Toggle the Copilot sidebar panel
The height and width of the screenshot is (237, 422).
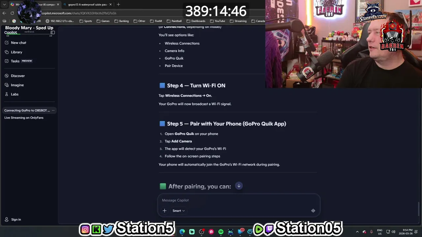[53, 33]
